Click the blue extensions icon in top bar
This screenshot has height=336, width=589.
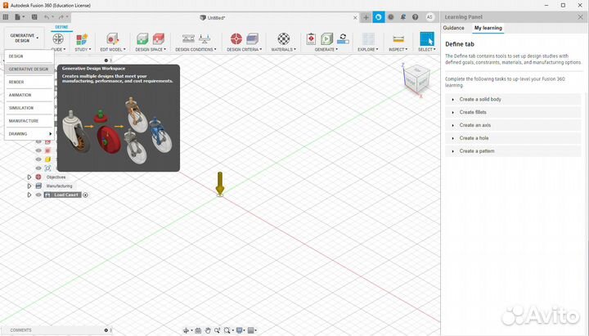click(379, 17)
